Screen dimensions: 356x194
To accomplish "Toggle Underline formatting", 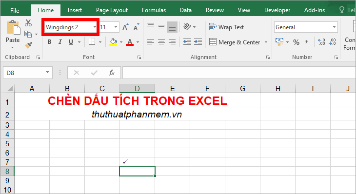I will (71, 42).
